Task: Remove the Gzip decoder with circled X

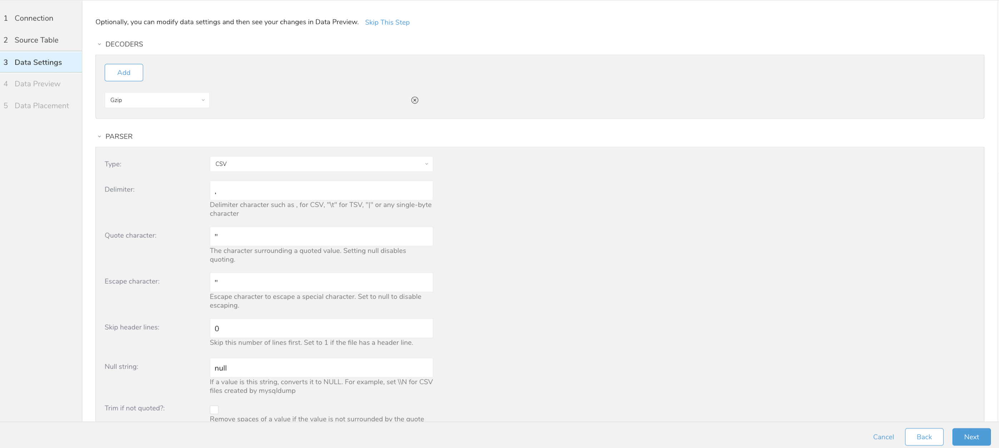Action: (414, 100)
